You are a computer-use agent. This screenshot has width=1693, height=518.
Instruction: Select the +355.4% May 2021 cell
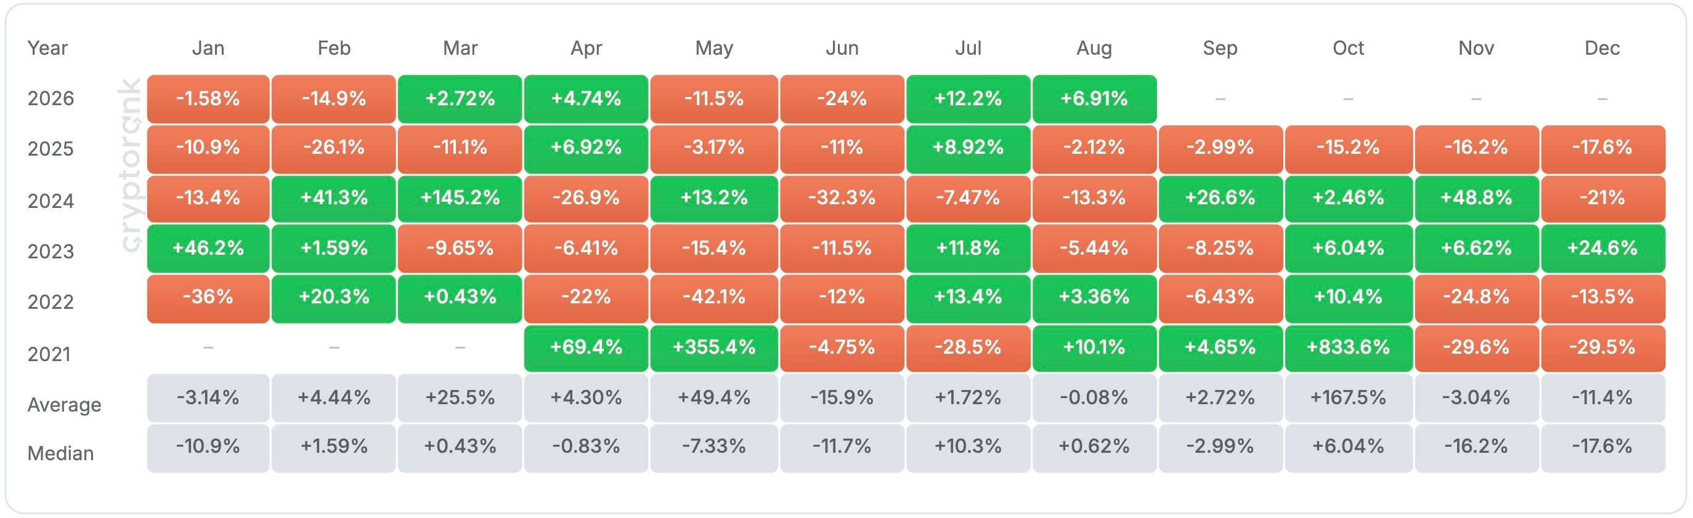coord(714,348)
